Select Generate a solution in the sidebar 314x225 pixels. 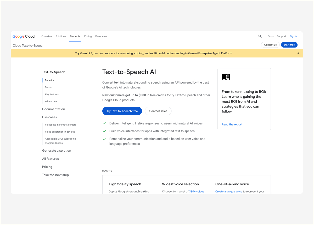tap(57, 151)
